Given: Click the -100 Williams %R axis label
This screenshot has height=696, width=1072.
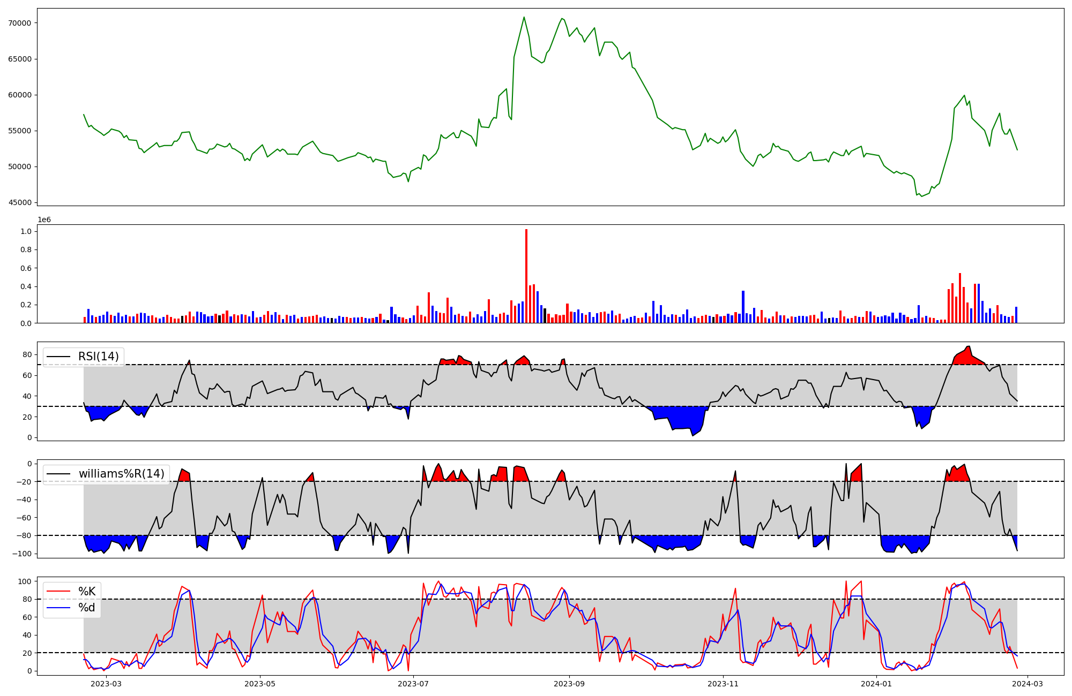Looking at the screenshot, I should tap(21, 554).
